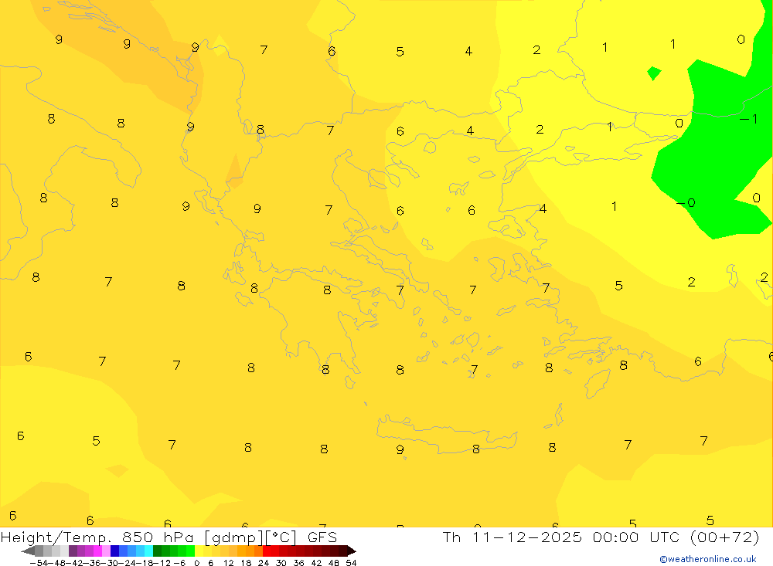Image resolution: width=773 pixels, height=566 pixels.
Task: Click the '850' pressure level text
Action: [x=136, y=537]
